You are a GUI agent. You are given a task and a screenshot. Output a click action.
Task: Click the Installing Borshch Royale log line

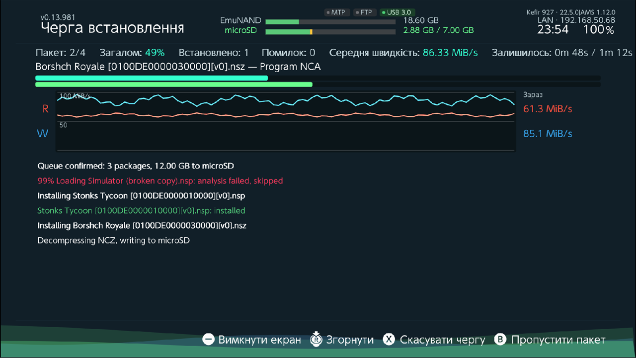(x=142, y=225)
